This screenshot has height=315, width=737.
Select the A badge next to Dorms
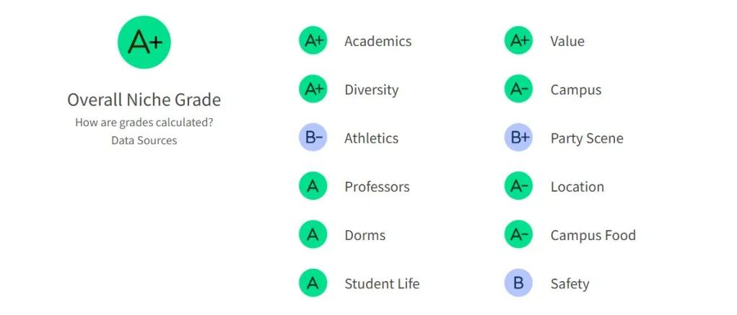click(x=313, y=235)
